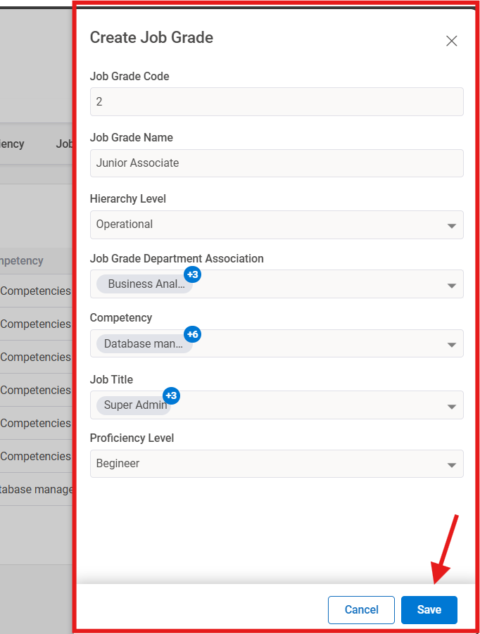The image size is (480, 634).
Task: Edit the Job Grade Code field
Action: [x=277, y=101]
